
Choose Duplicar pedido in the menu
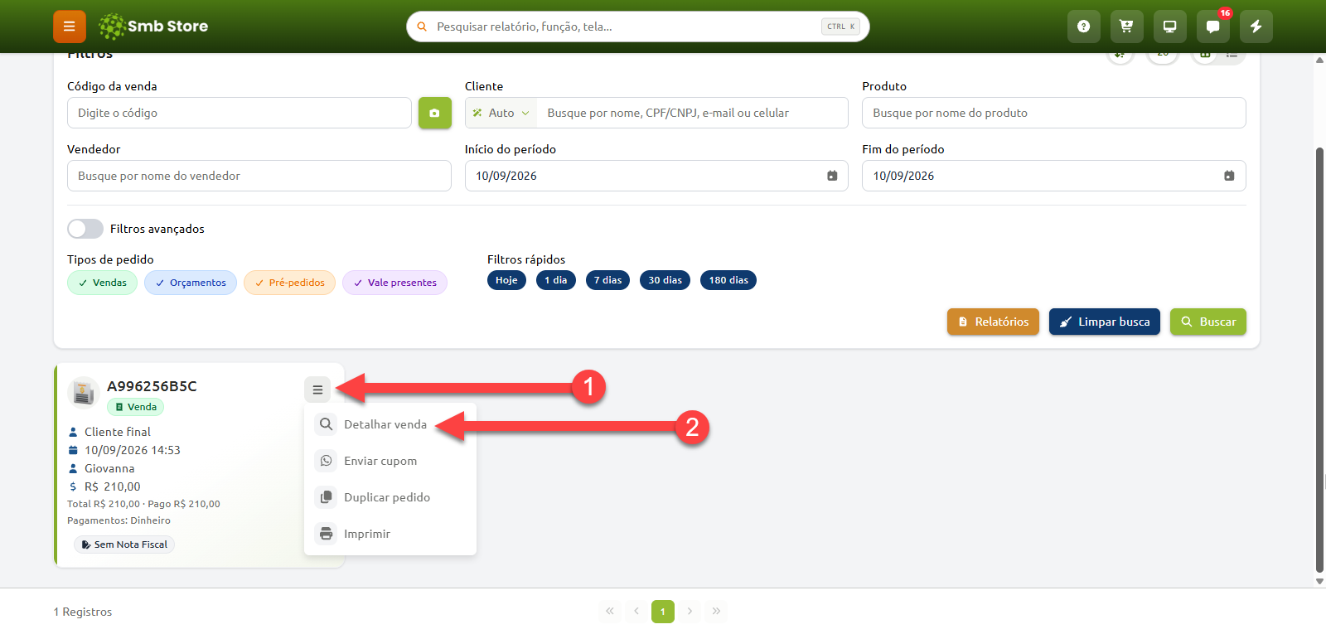point(390,497)
